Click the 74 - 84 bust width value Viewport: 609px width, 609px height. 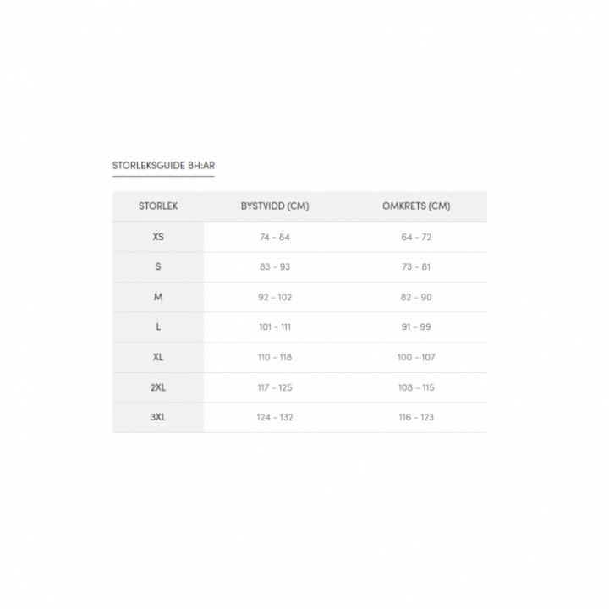pyautogui.click(x=275, y=238)
